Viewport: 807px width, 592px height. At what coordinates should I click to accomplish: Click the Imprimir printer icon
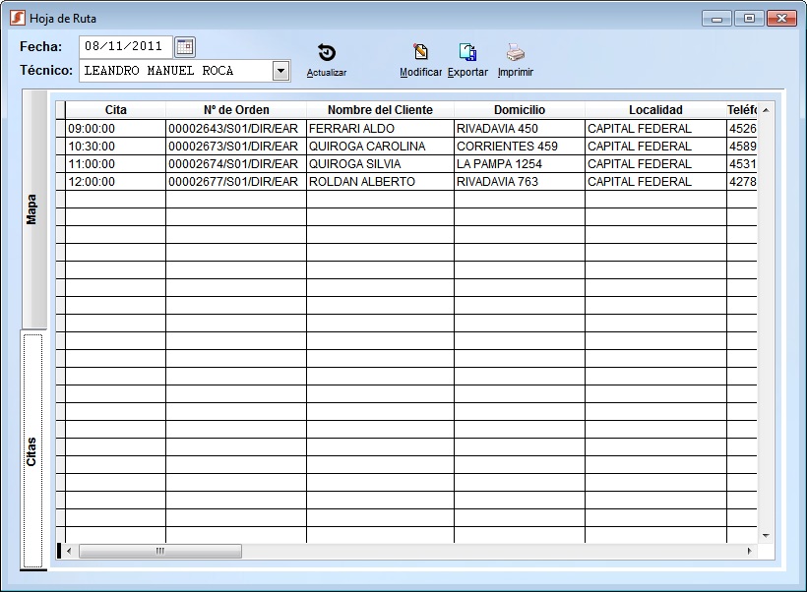point(516,53)
